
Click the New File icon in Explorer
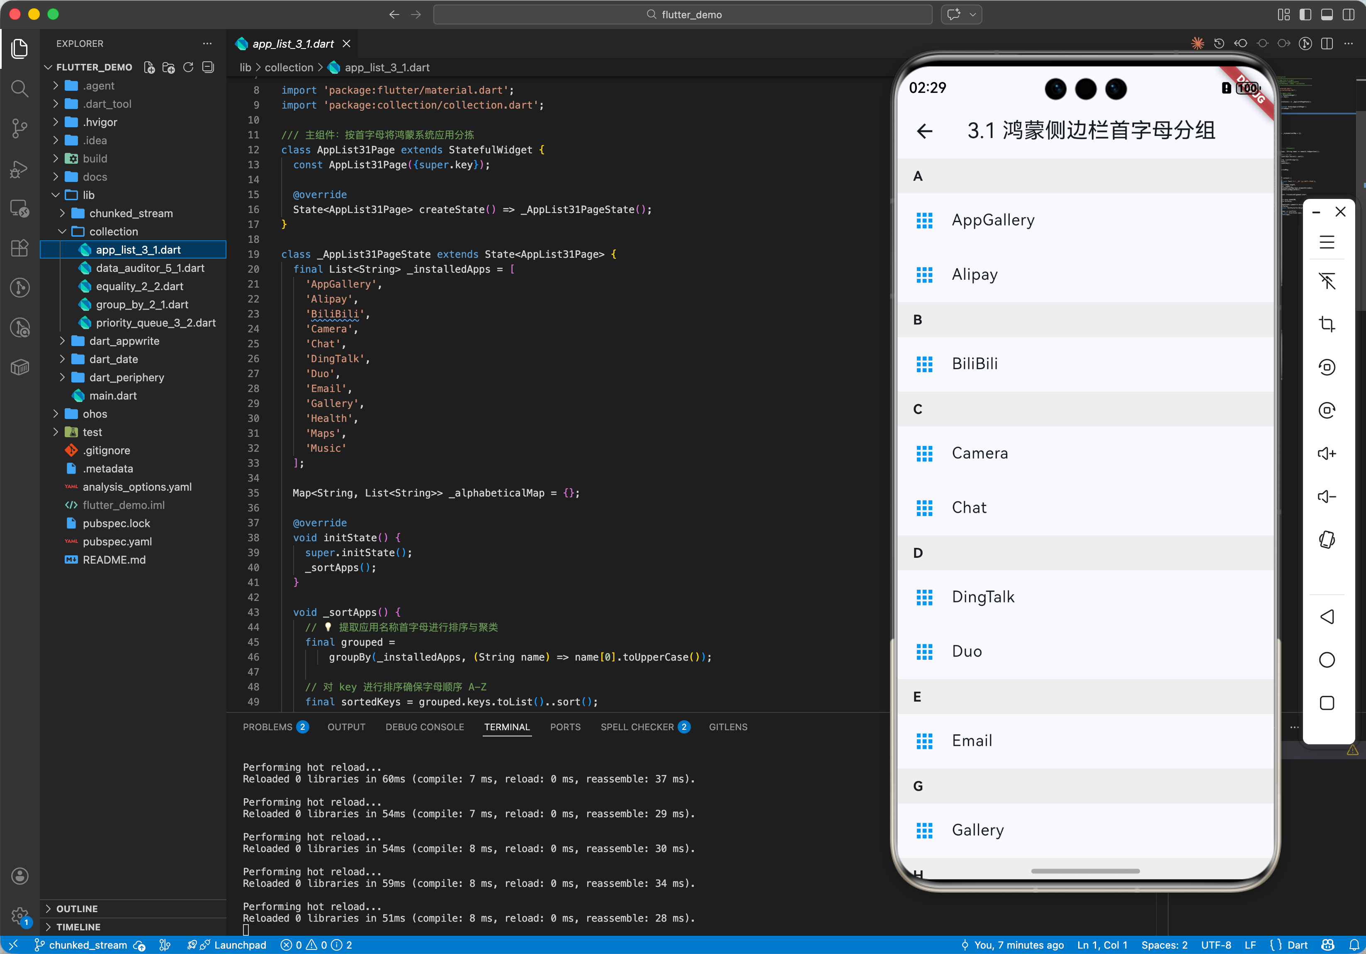149,67
